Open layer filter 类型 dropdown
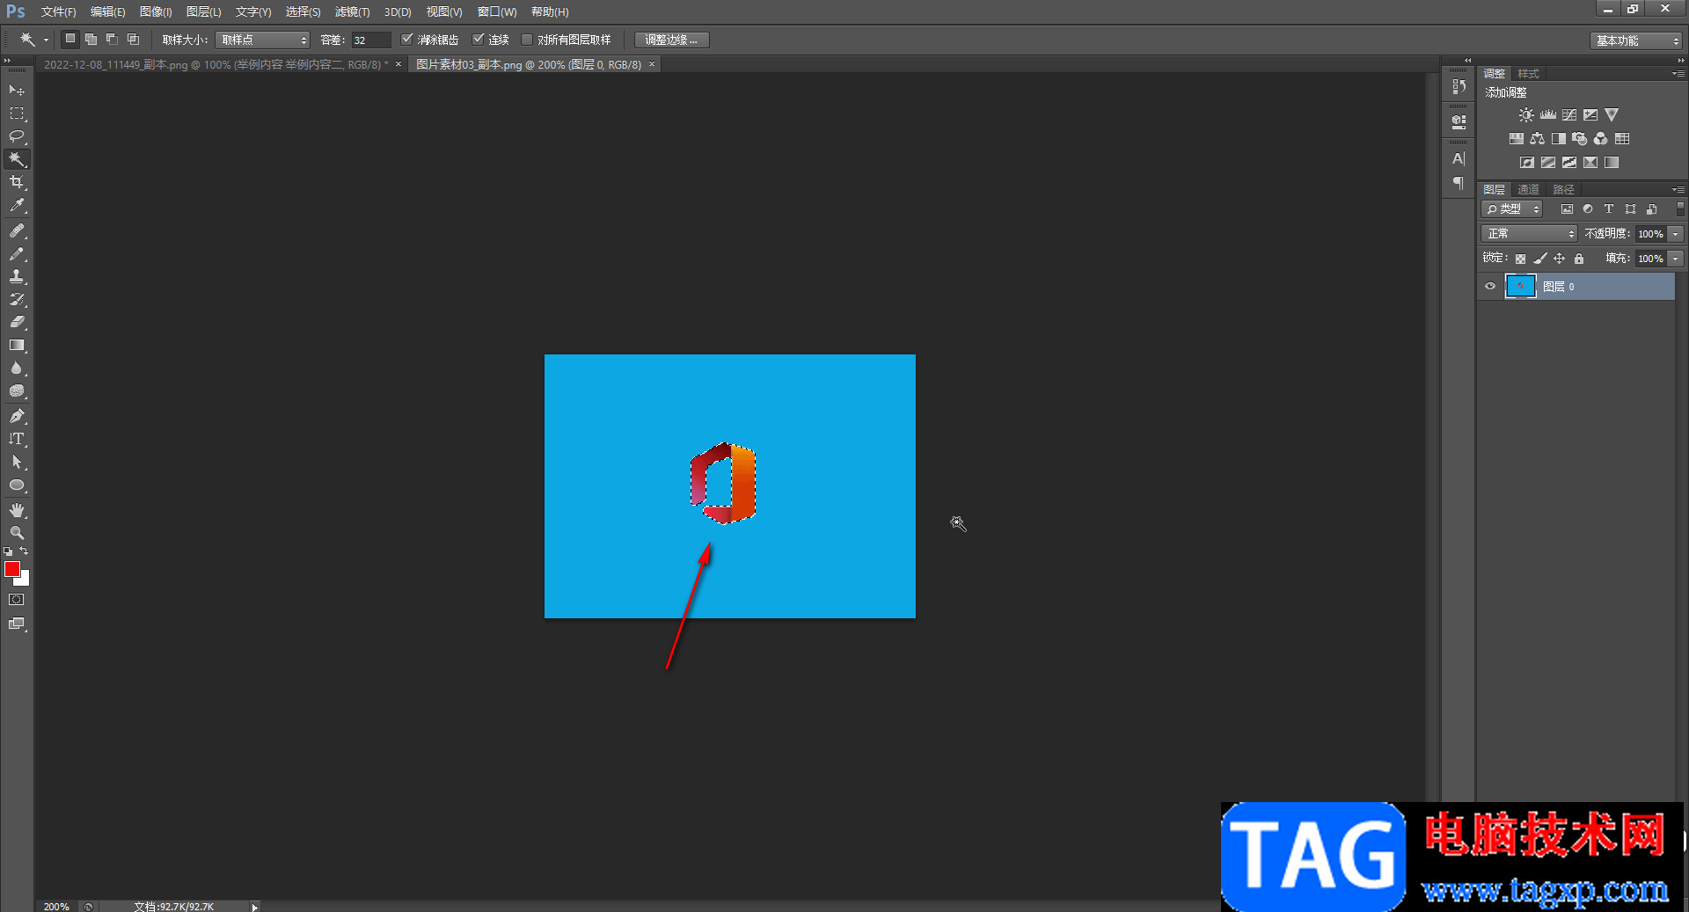 [x=1513, y=209]
